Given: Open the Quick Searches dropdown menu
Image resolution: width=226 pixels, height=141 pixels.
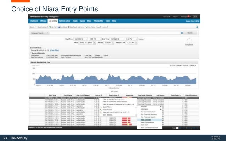Looking at the screenshot, I should (43, 27).
